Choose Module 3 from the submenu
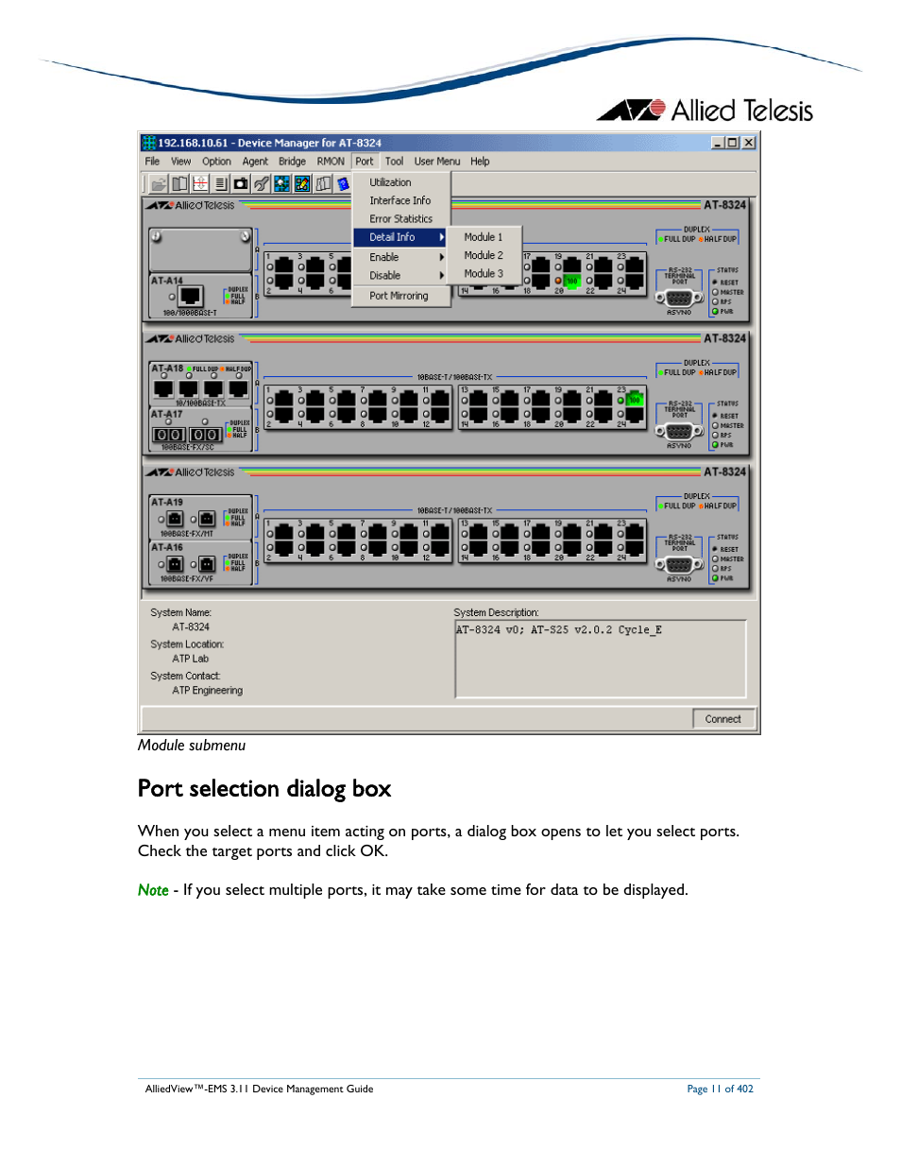Image resolution: width=901 pixels, height=1167 pixels. pyautogui.click(x=484, y=273)
